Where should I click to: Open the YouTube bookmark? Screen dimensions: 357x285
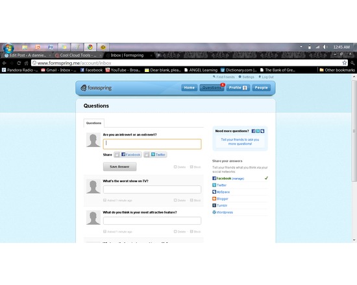pyautogui.click(x=123, y=70)
